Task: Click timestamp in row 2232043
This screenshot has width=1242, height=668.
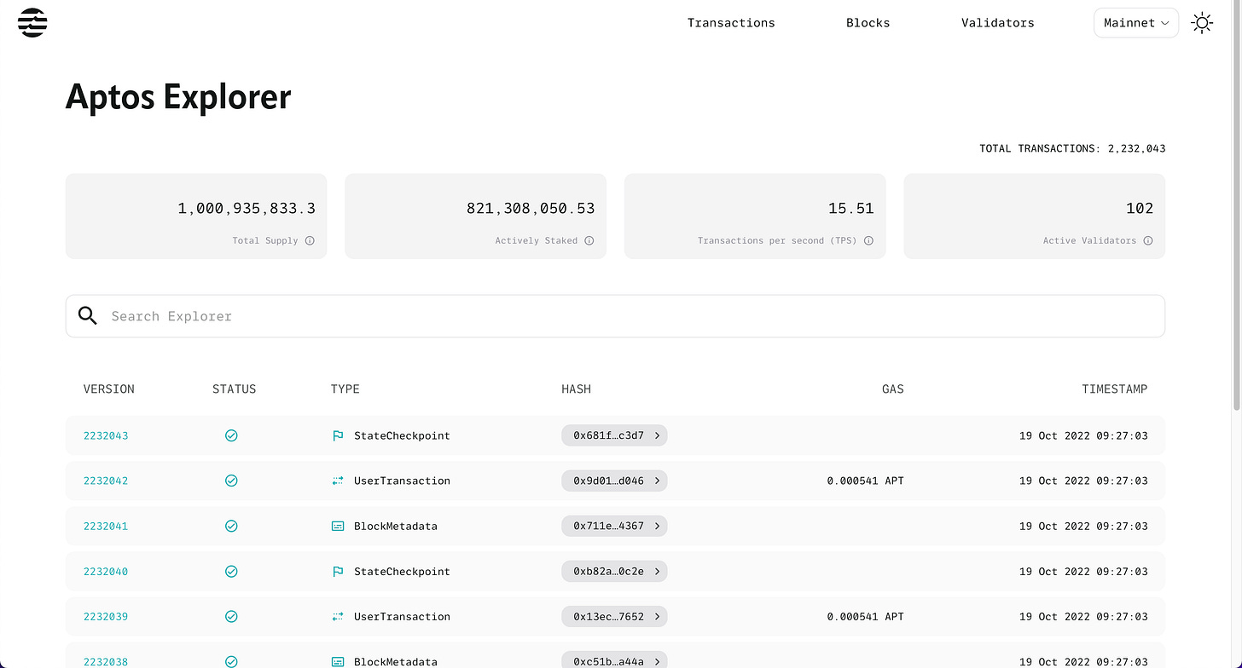Action: coord(1083,435)
